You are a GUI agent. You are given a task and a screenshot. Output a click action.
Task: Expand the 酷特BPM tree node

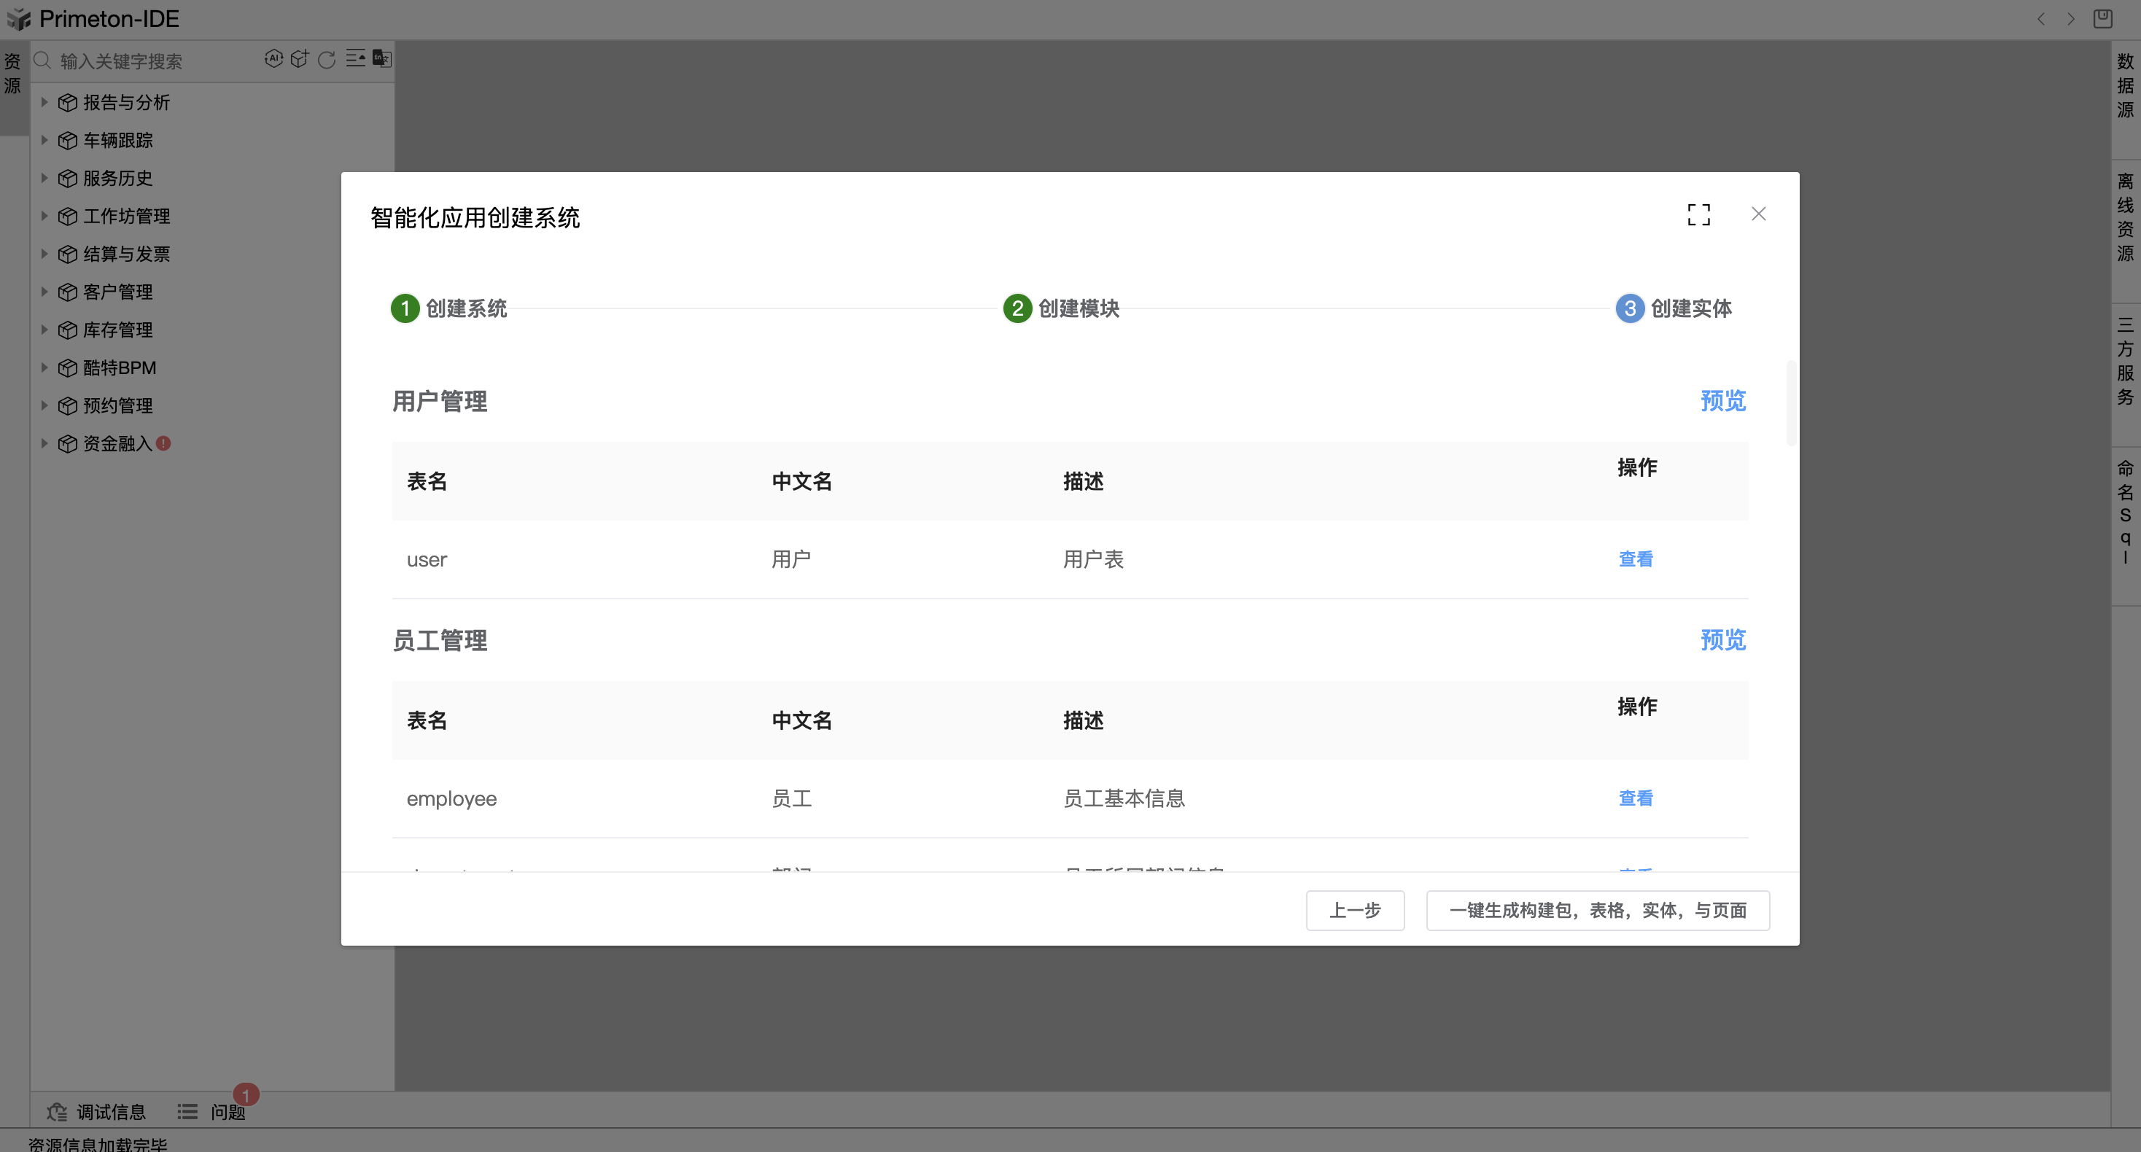coord(45,367)
